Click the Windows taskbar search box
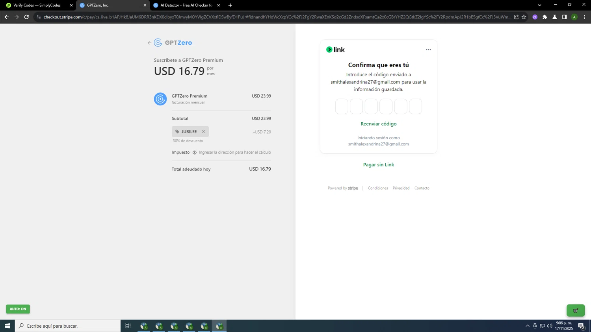The image size is (591, 332). tap(68, 326)
